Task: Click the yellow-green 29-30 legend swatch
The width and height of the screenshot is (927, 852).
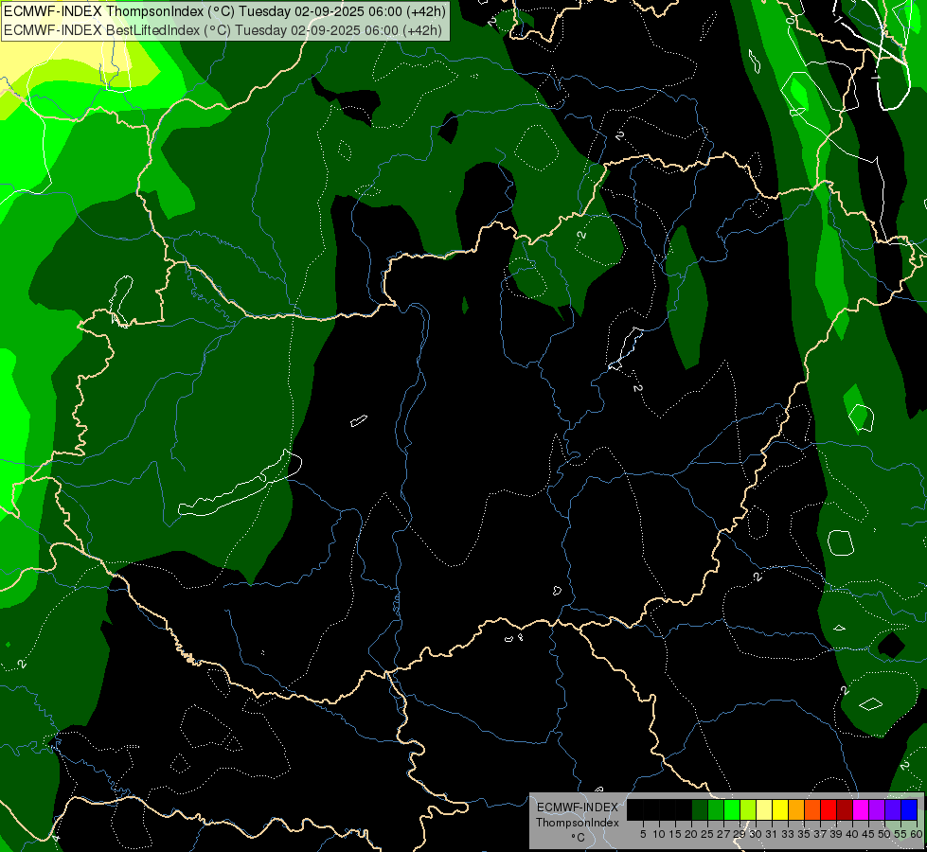Action: 748,809
